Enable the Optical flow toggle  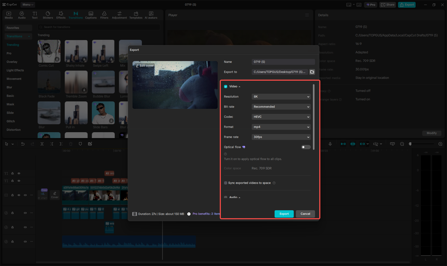305,147
